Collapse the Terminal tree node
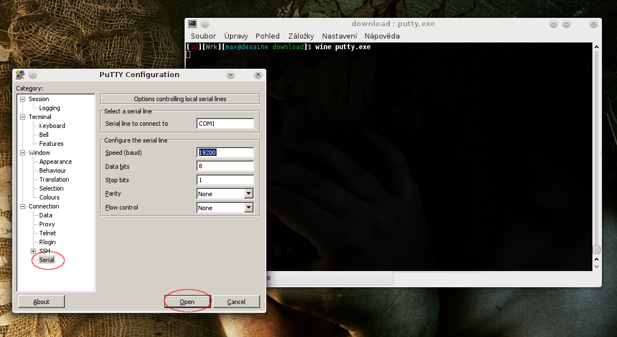 pos(23,117)
